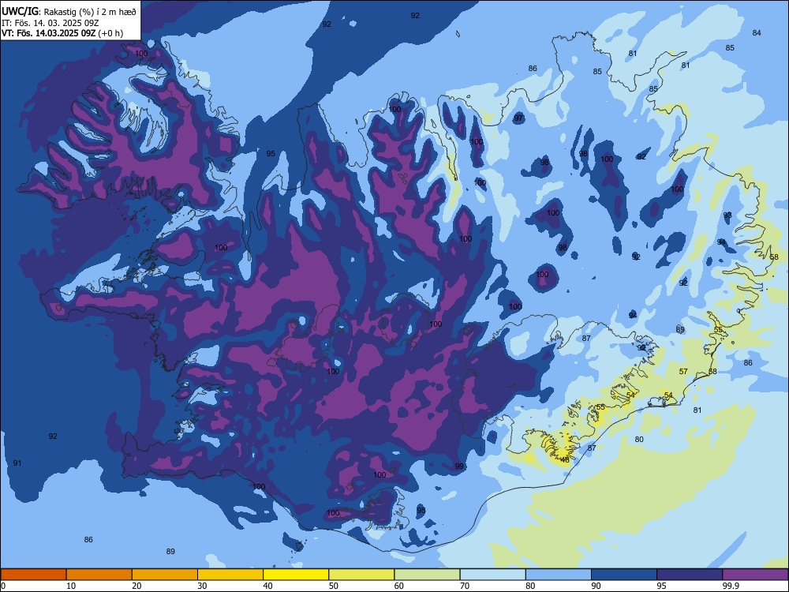Image resolution: width=789 pixels, height=592 pixels.
Task: Click the legend tick label '70'
Action: 465,586
